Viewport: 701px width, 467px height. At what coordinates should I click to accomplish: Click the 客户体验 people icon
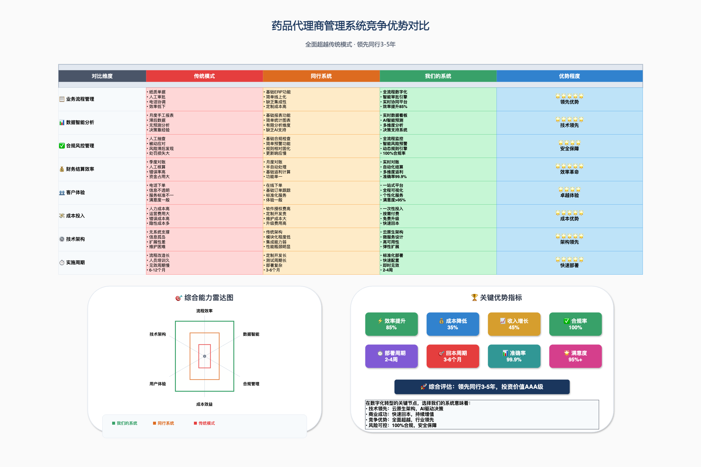(x=61, y=192)
